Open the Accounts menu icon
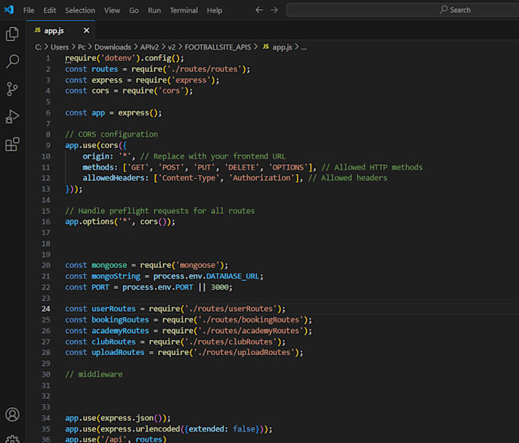519x443 pixels. tap(12, 415)
